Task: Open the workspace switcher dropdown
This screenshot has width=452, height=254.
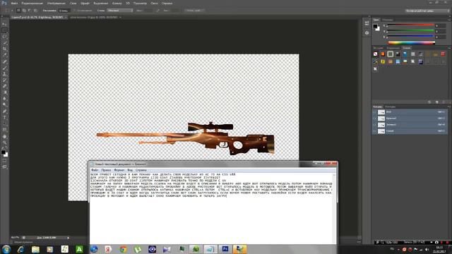Action: (427, 11)
